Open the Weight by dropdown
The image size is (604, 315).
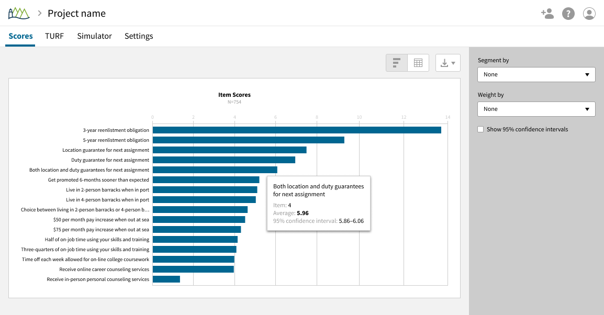[536, 109]
